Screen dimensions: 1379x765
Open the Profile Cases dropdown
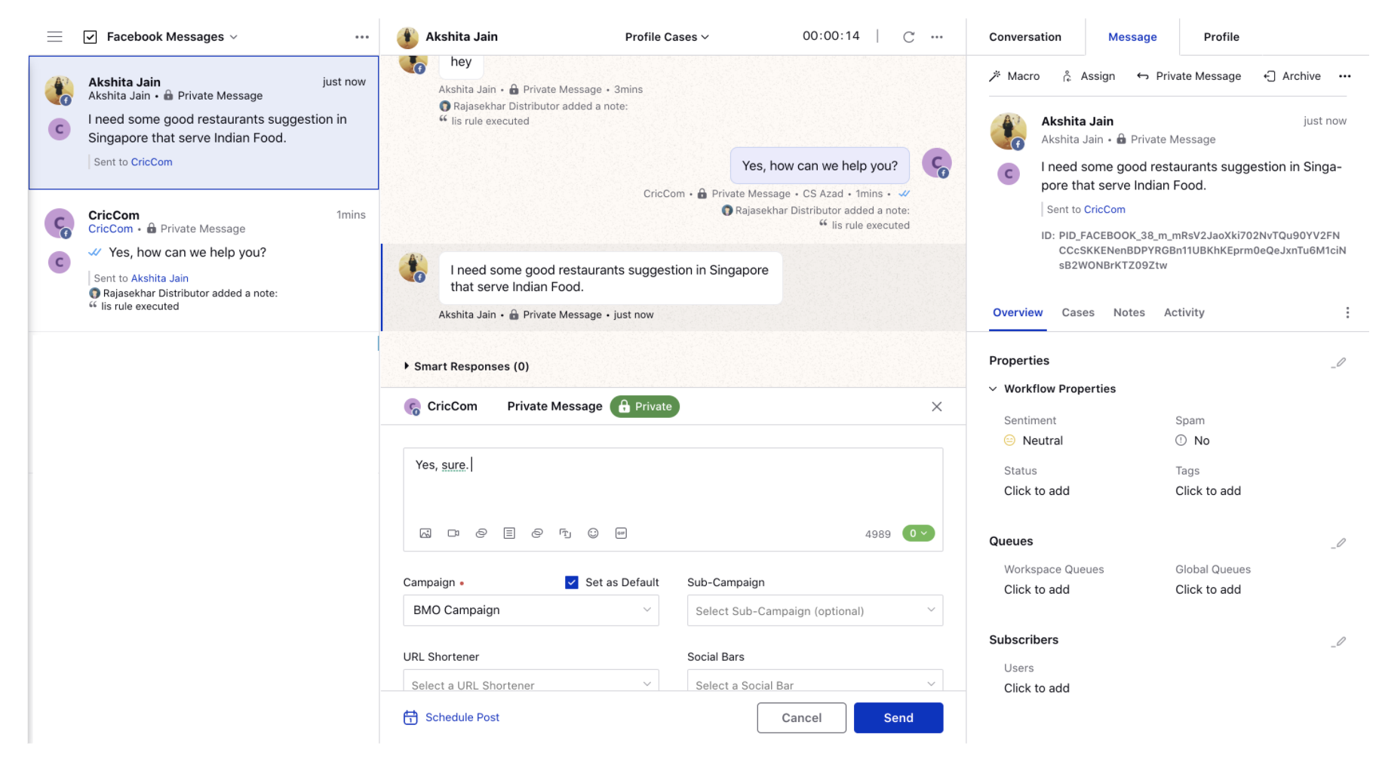667,37
